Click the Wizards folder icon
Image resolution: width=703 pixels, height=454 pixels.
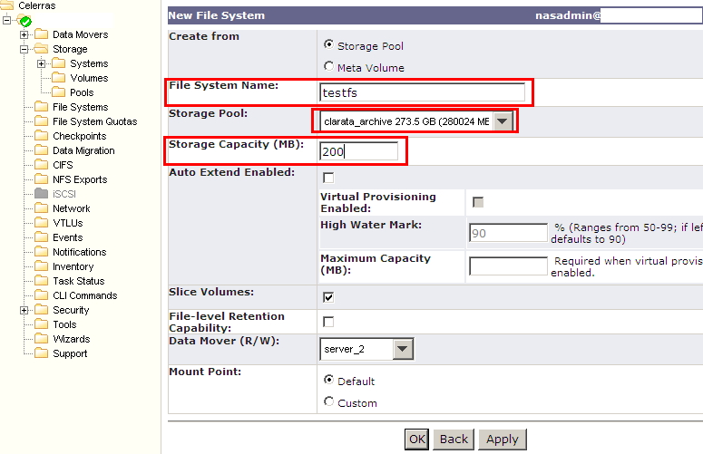click(x=41, y=339)
